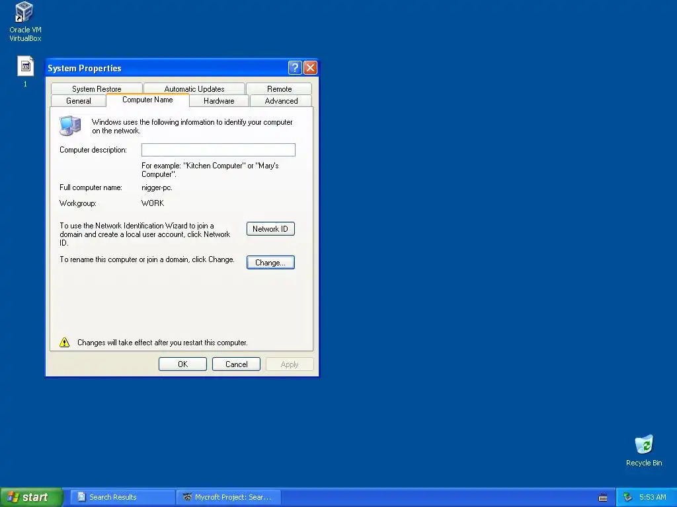Viewport: 677px width, 507px height.
Task: Click the 'Workgroup:' label
Action: tap(78, 203)
